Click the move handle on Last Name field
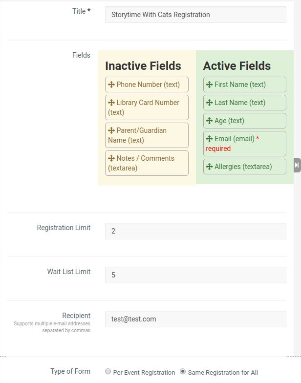The image size is (301, 383). pyautogui.click(x=209, y=103)
